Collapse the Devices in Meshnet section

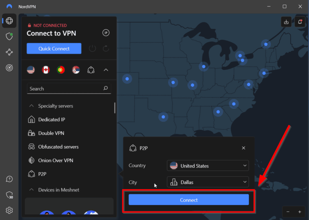pyautogui.click(x=31, y=190)
